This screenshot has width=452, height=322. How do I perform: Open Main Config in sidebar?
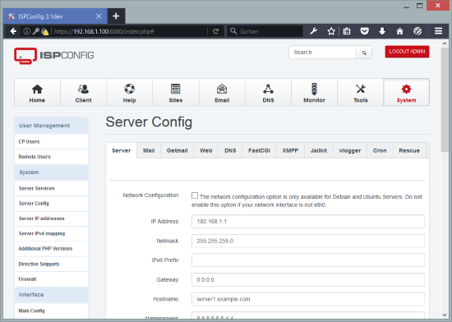51,310
